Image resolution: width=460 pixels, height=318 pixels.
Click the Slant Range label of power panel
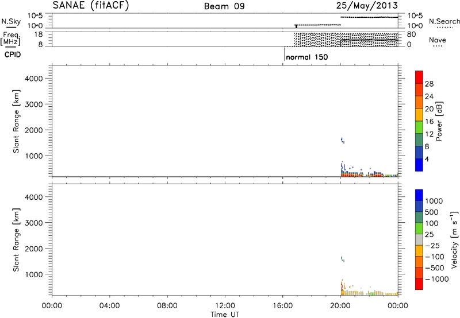point(16,121)
